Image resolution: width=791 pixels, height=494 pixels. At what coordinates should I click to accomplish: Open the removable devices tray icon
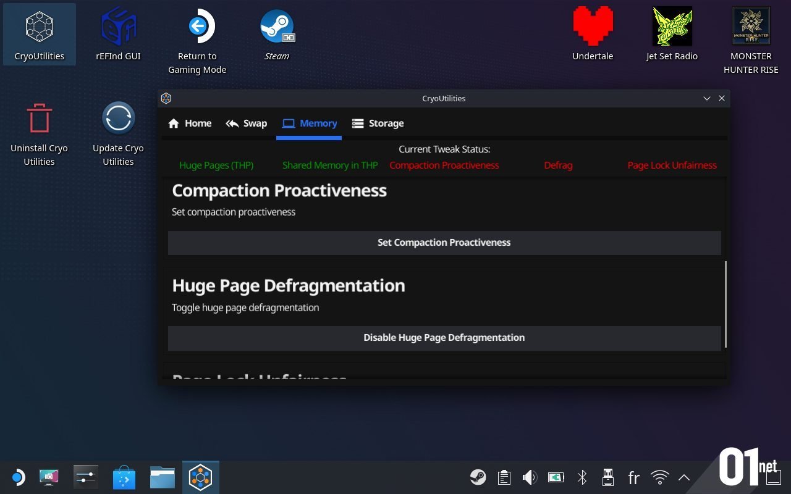click(x=607, y=477)
